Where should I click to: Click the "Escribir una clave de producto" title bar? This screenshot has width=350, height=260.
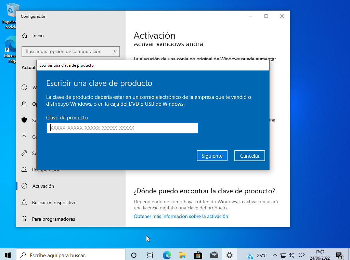[x=153, y=65]
